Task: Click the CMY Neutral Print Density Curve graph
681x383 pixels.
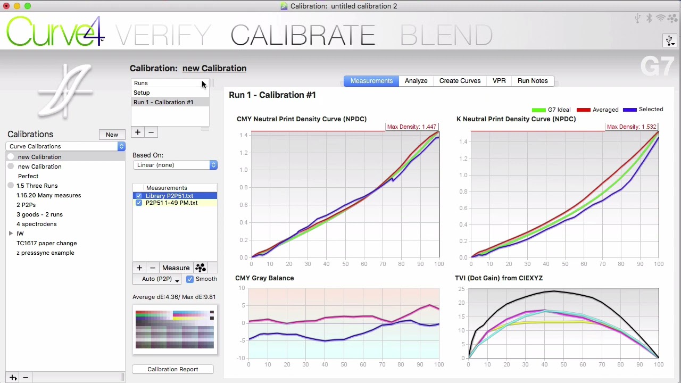Action: tap(344, 194)
